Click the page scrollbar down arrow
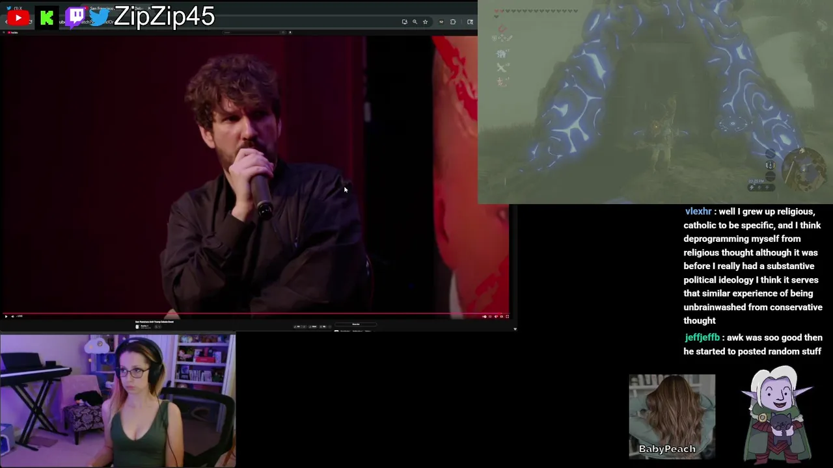 [515, 329]
